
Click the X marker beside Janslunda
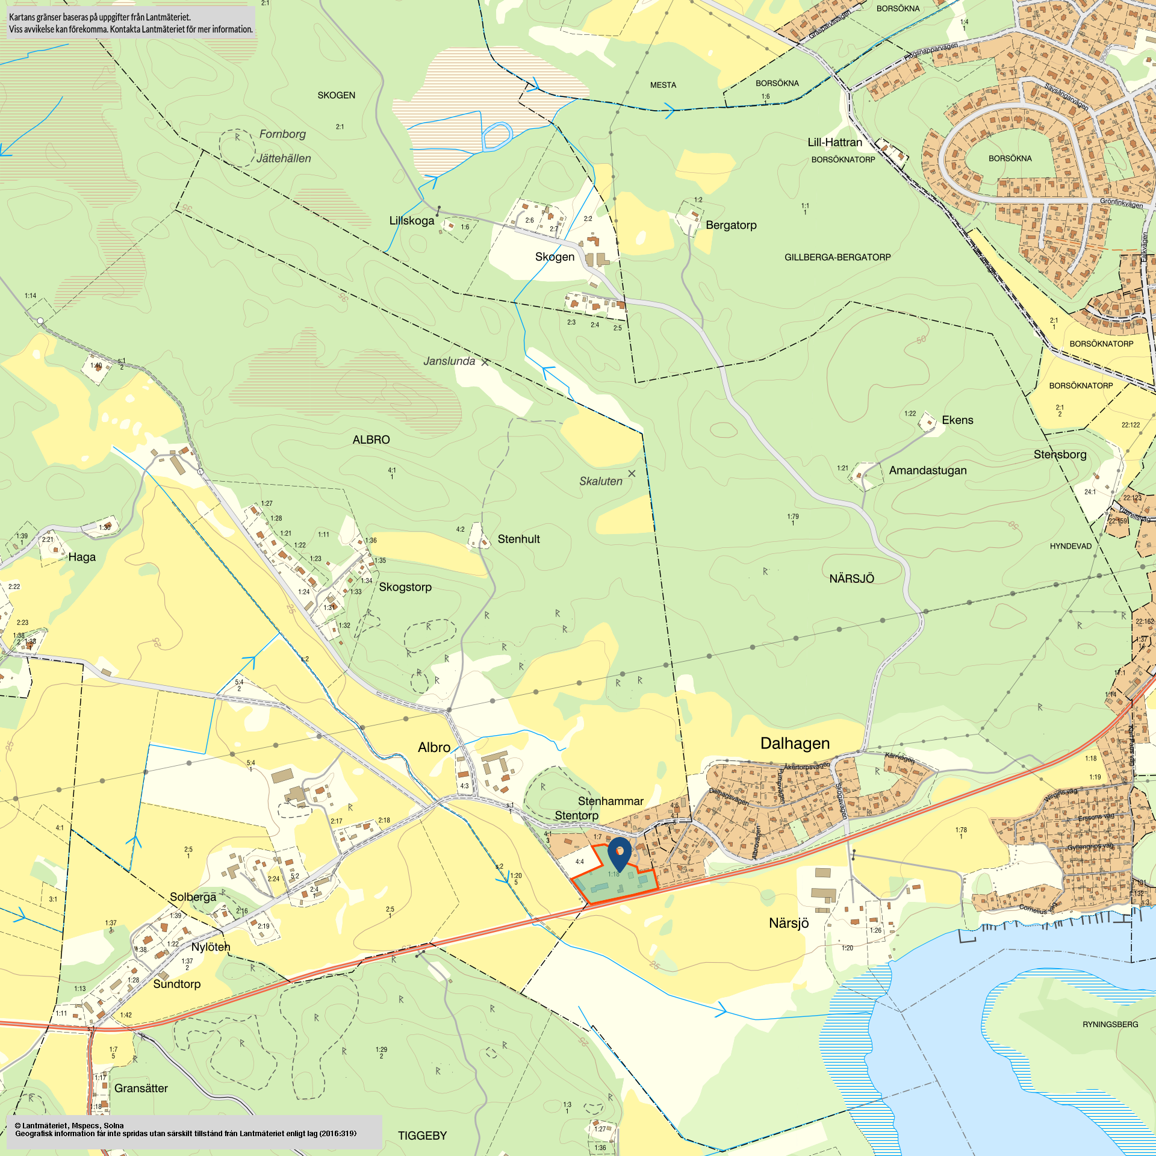coord(485,362)
